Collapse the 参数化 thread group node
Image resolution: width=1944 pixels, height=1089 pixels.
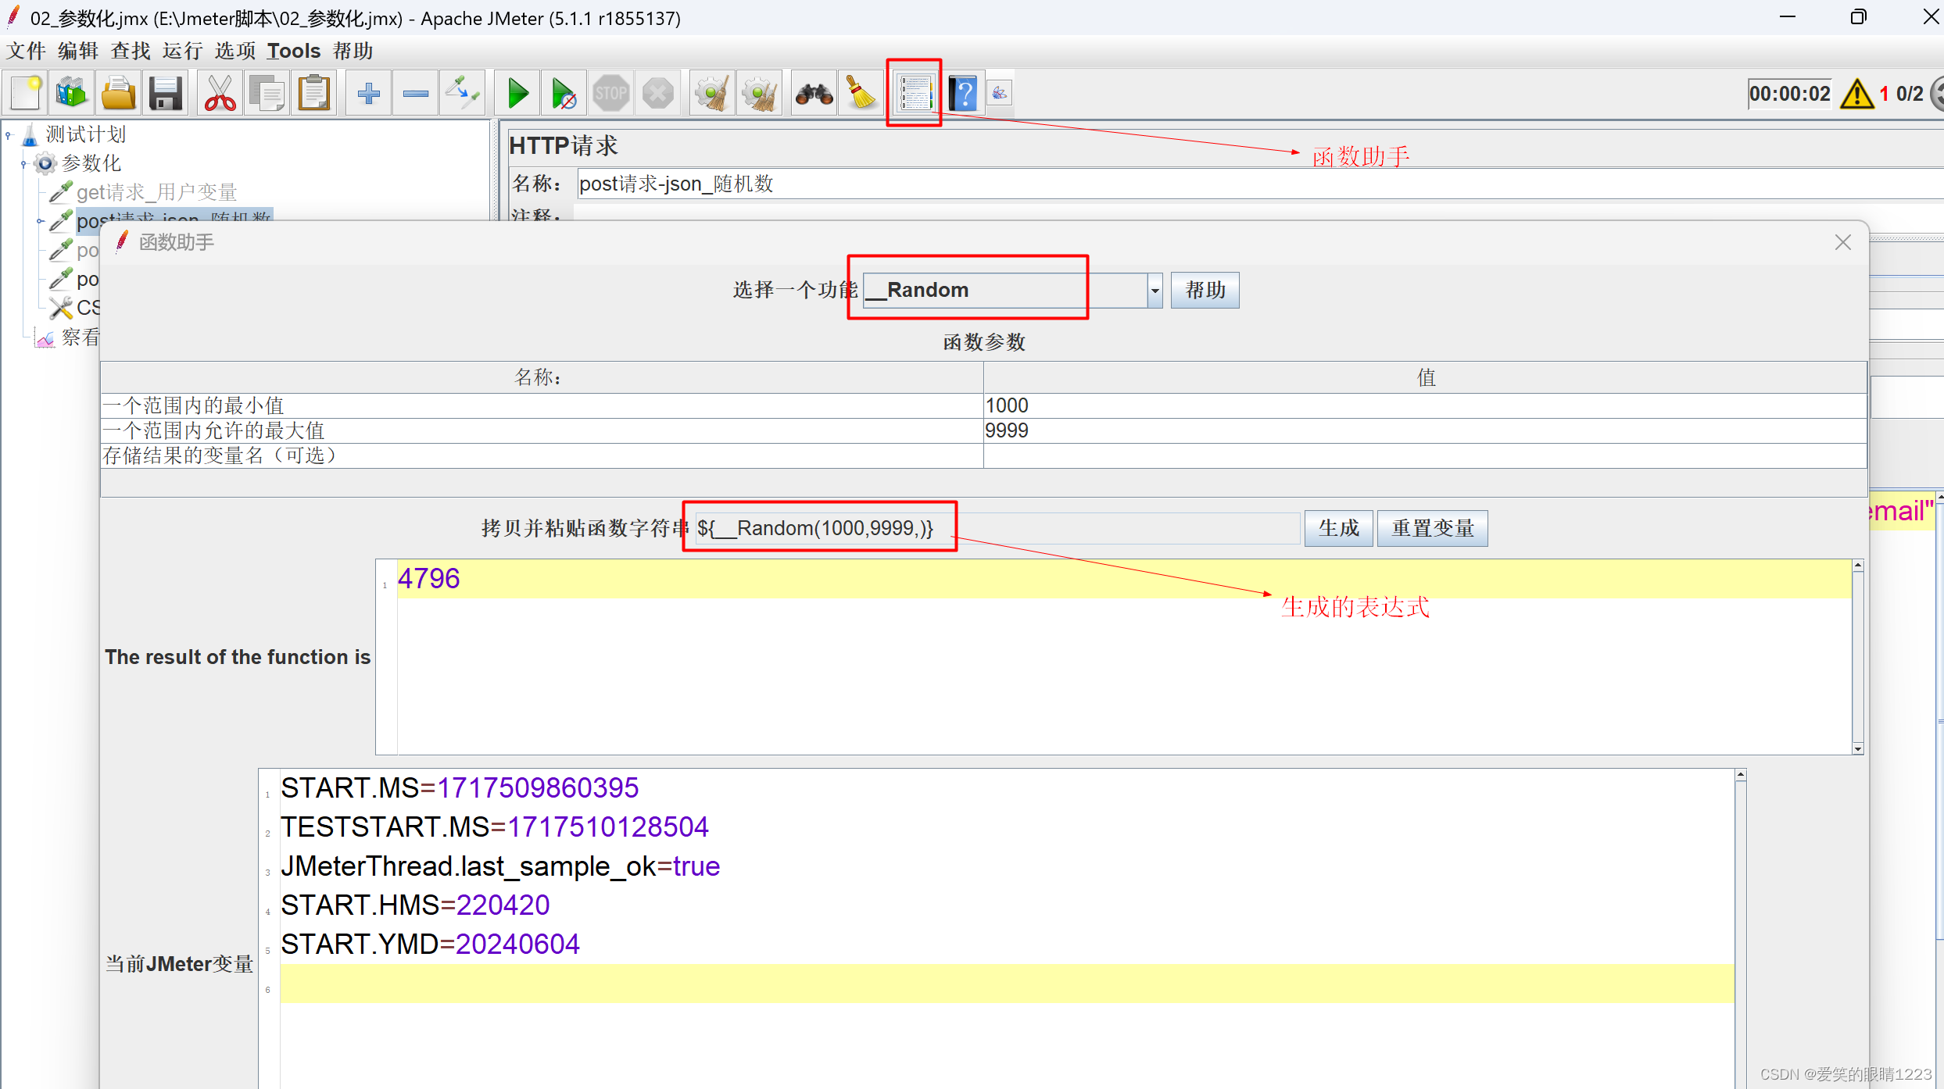[23, 164]
